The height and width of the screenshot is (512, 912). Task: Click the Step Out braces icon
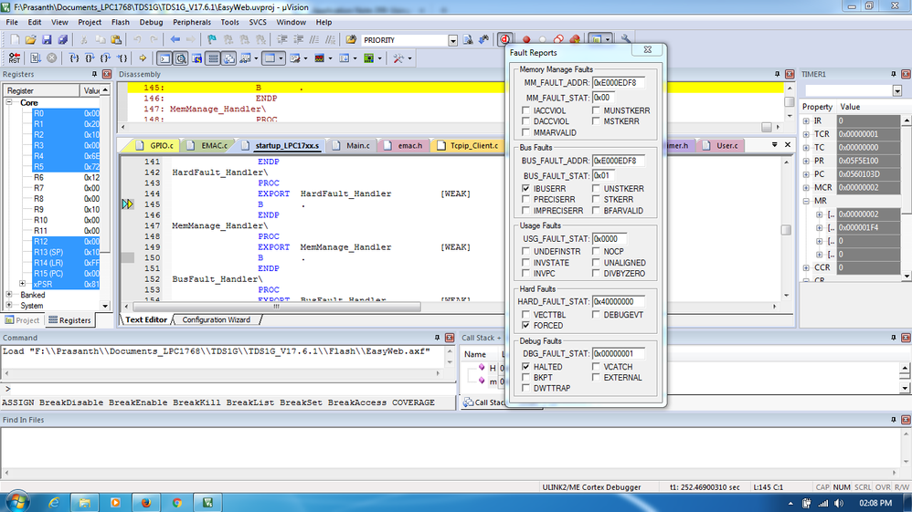click(105, 58)
